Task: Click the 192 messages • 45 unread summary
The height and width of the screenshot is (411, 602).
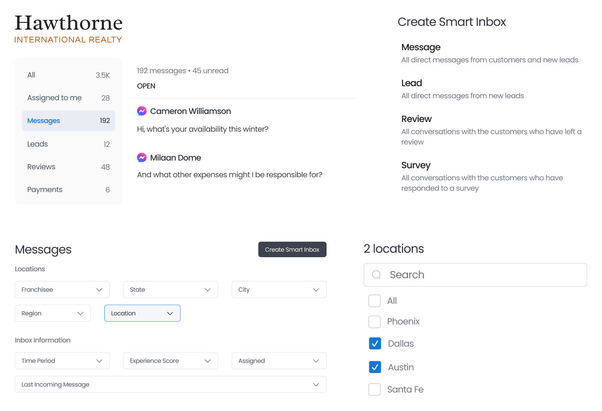Action: 183,71
